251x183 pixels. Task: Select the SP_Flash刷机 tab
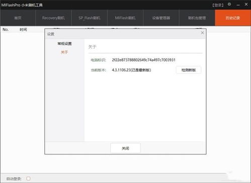(x=90, y=18)
